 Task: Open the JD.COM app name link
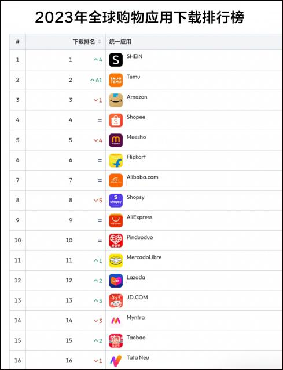click(x=137, y=298)
